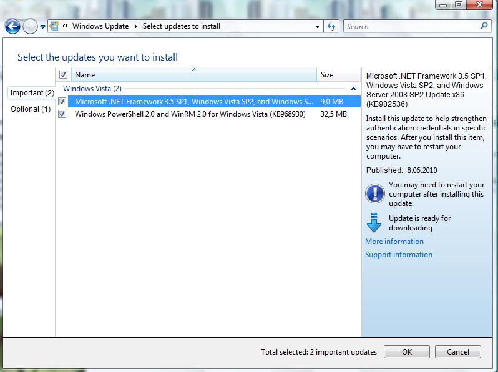Click Total selected: 2 important updates text
The height and width of the screenshot is (372, 498).
319,352
